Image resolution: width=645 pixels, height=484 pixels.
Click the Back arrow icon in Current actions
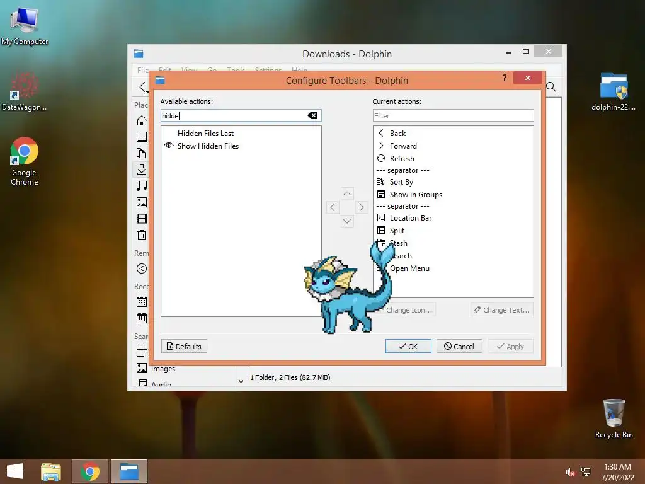[x=381, y=133]
